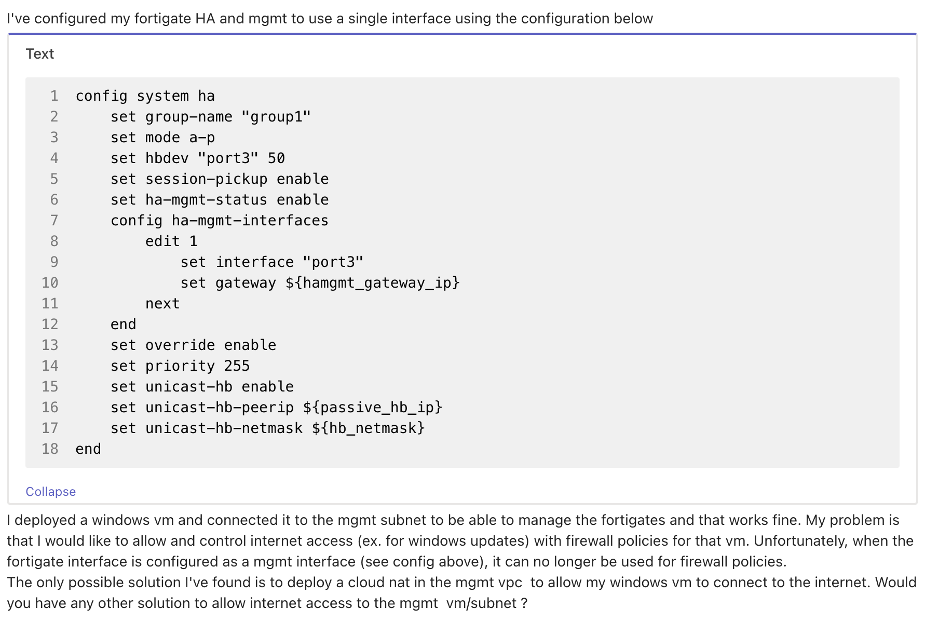This screenshot has width=925, height=621.
Task: Click the 'set priority 255' line
Action: (180, 366)
